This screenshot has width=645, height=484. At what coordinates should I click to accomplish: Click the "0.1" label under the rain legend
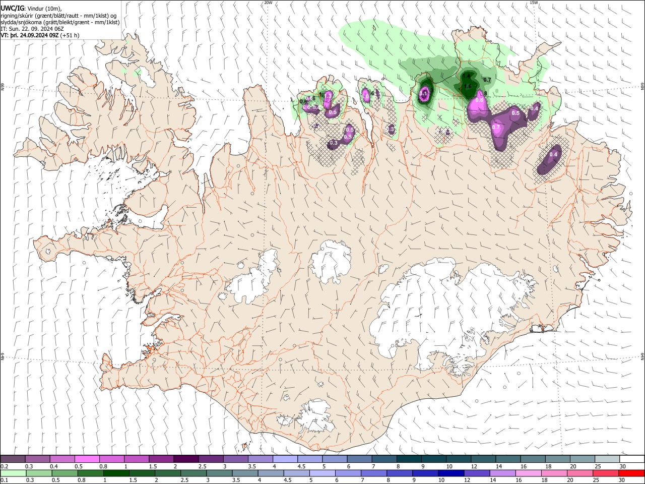(4, 480)
